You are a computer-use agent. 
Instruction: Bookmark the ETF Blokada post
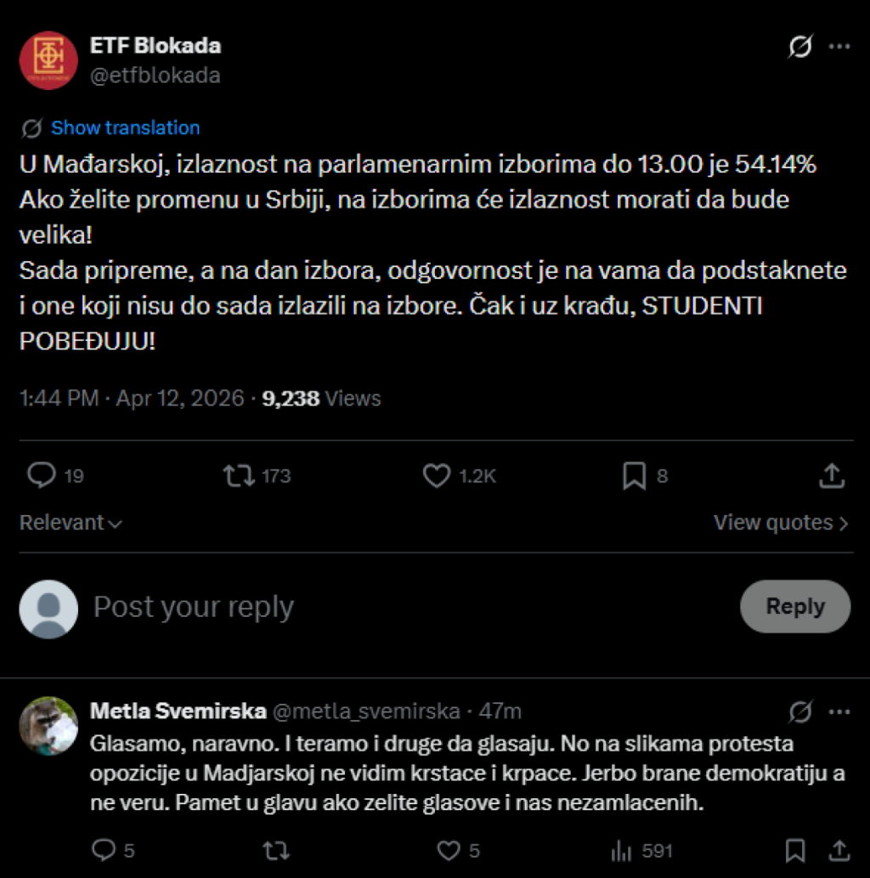(x=634, y=476)
